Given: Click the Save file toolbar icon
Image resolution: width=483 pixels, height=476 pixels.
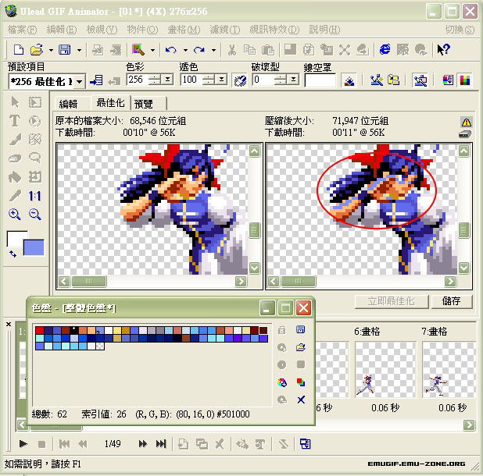Looking at the screenshot, I should (63, 49).
